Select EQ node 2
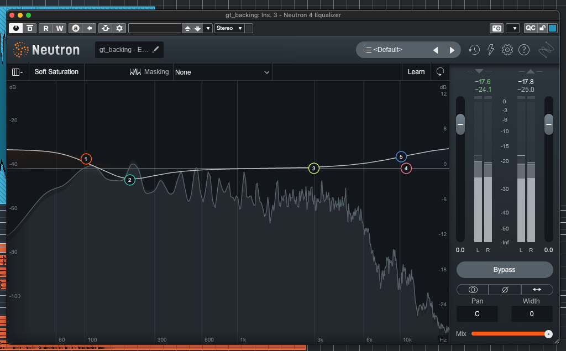The image size is (566, 351). (x=129, y=180)
